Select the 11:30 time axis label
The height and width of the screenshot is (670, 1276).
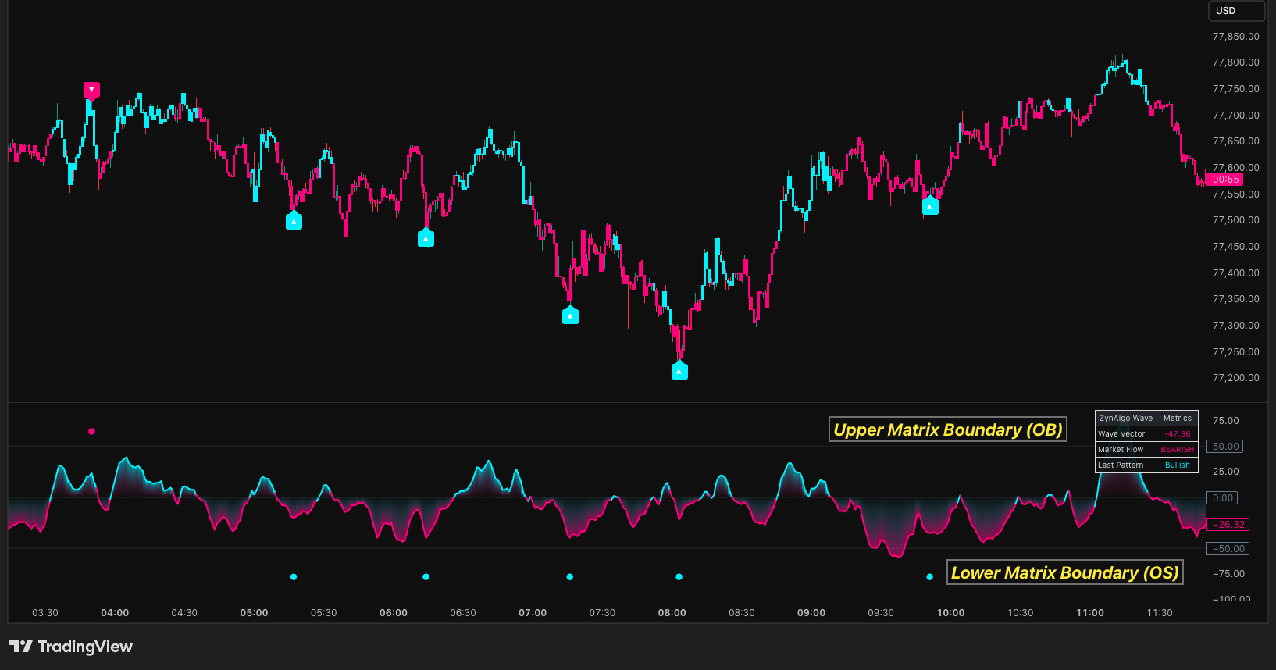coord(1160,613)
